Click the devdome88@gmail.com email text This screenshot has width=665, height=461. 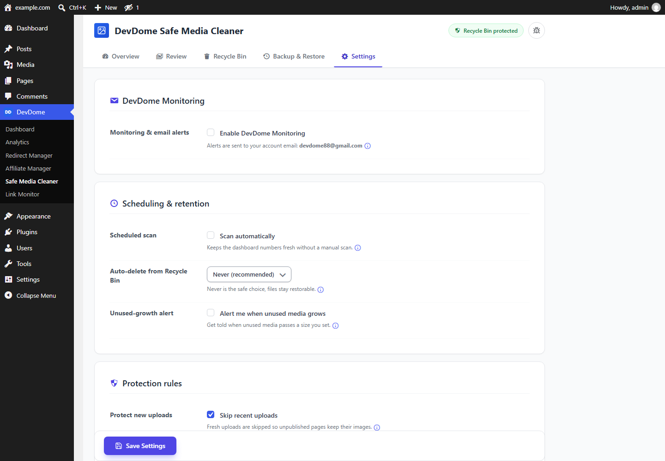[331, 146]
